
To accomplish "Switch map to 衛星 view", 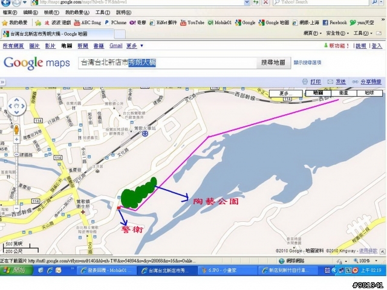I will [343, 93].
